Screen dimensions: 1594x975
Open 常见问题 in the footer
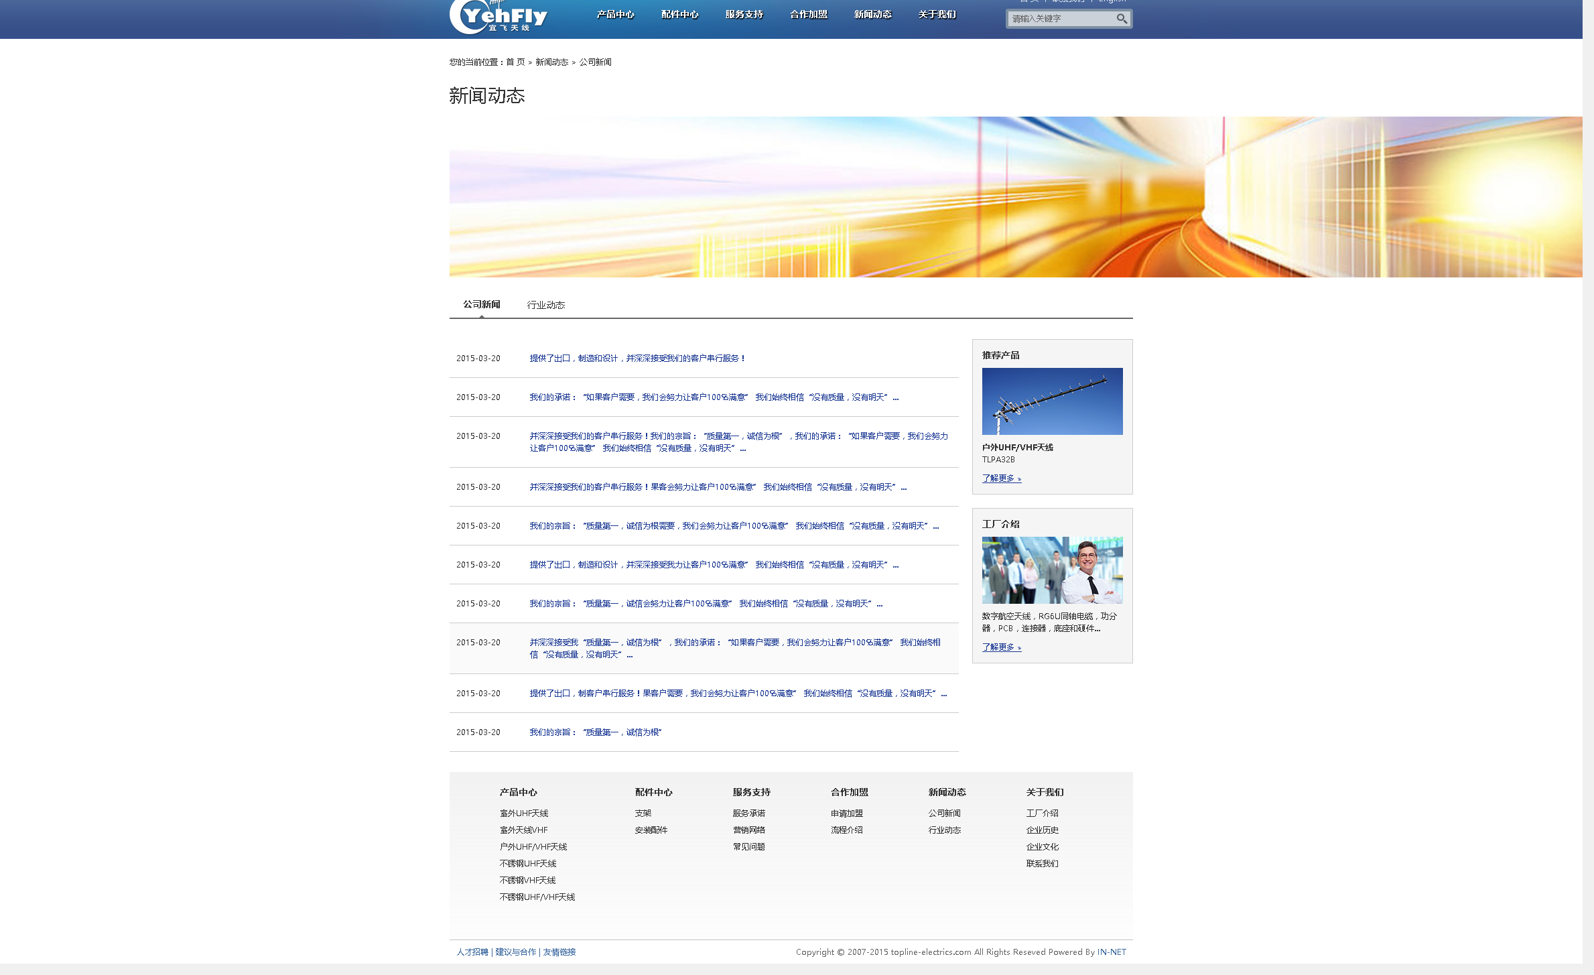(x=748, y=847)
